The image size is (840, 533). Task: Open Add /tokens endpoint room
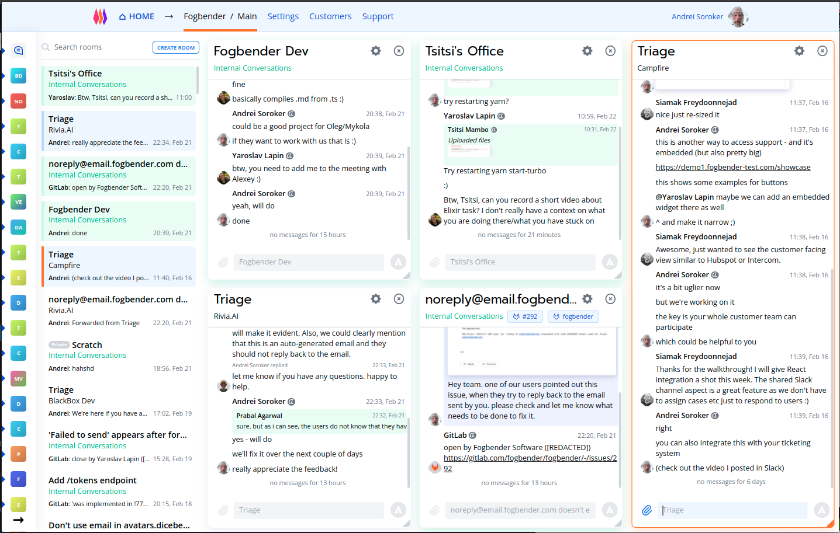(119, 492)
